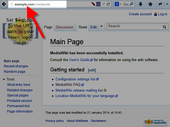170x127 pixels.
Task: Click inside the wiki Search field
Action: 133,26
